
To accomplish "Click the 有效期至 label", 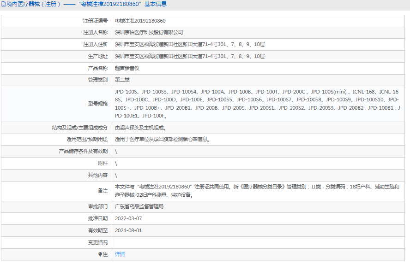I will (x=97, y=231).
